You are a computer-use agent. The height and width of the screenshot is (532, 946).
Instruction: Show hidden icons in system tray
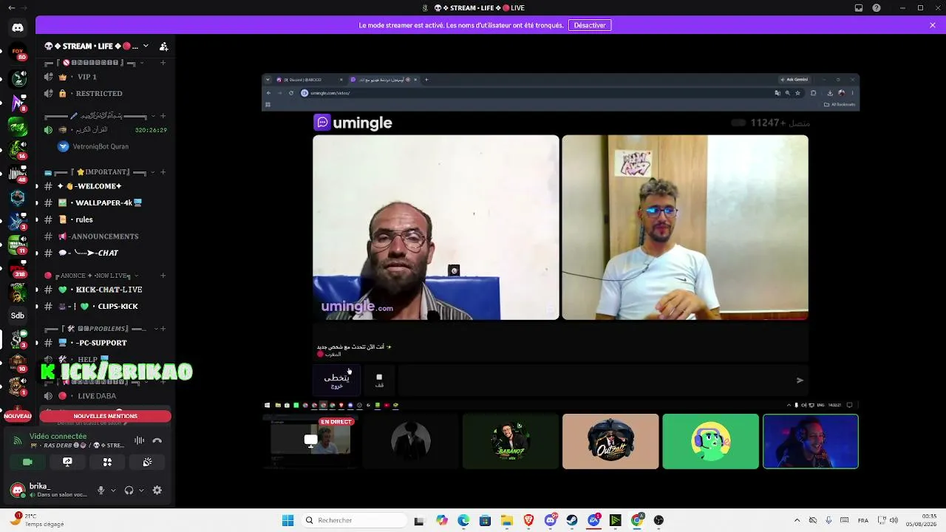pos(797,520)
